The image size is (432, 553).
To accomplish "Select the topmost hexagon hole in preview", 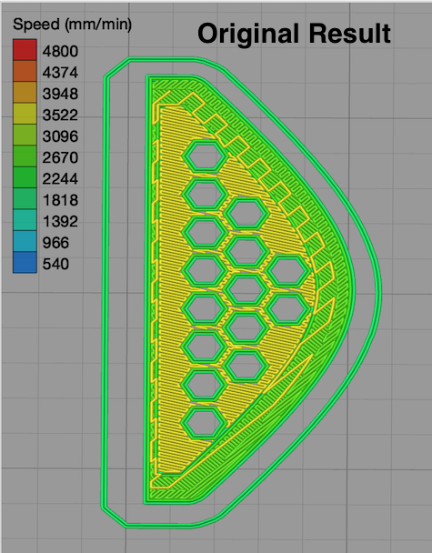I will tap(206, 156).
